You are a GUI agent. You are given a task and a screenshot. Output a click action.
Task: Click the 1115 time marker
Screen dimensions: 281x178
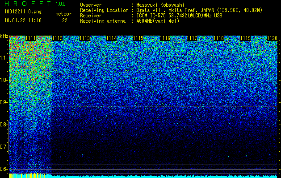(138, 38)
